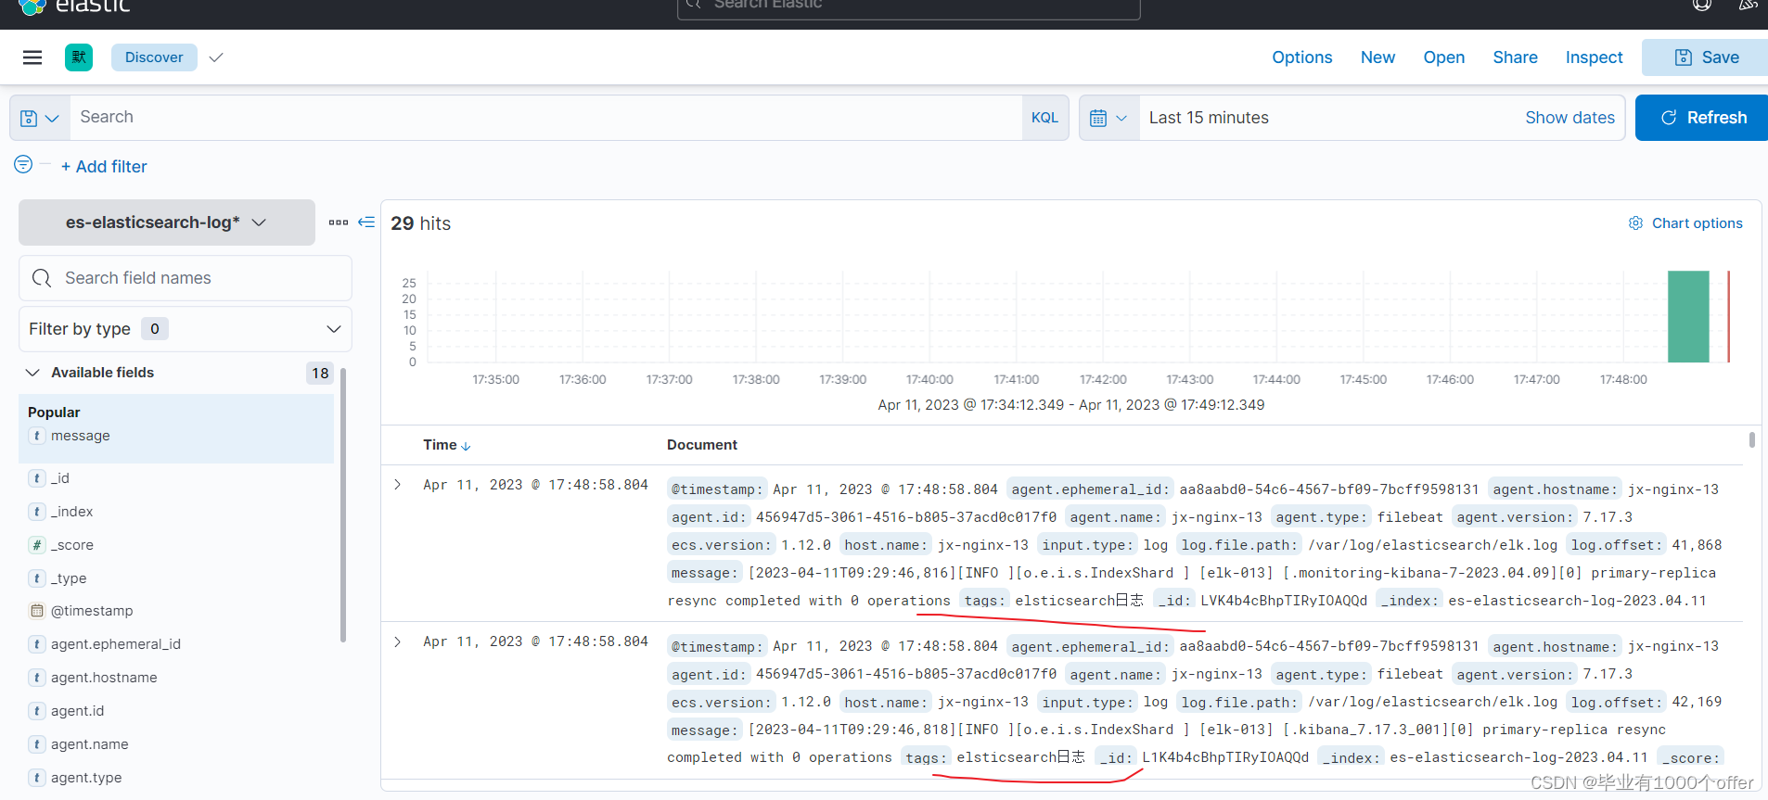Image resolution: width=1768 pixels, height=800 pixels.
Task: Click the Discover breadcrumb badge
Action: coord(154,57)
